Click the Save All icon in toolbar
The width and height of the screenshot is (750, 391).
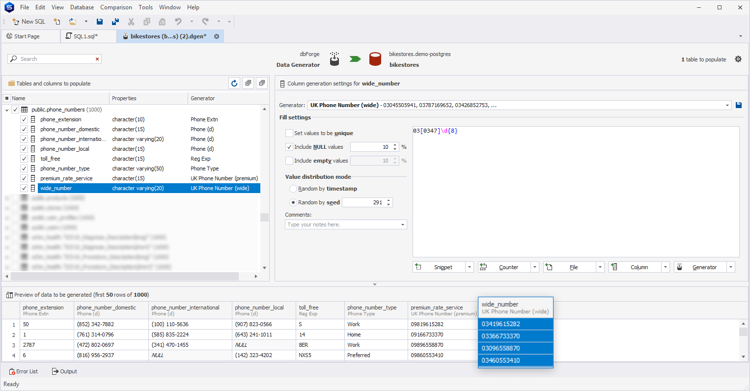(115, 22)
